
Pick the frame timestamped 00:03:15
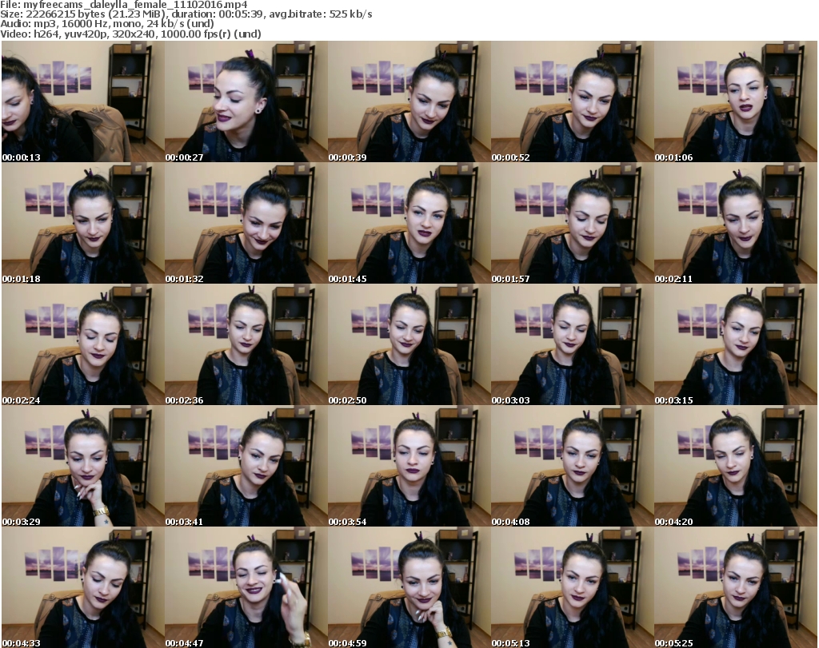pos(736,344)
